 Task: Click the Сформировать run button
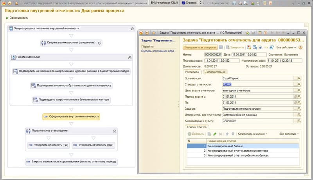click(17, 18)
